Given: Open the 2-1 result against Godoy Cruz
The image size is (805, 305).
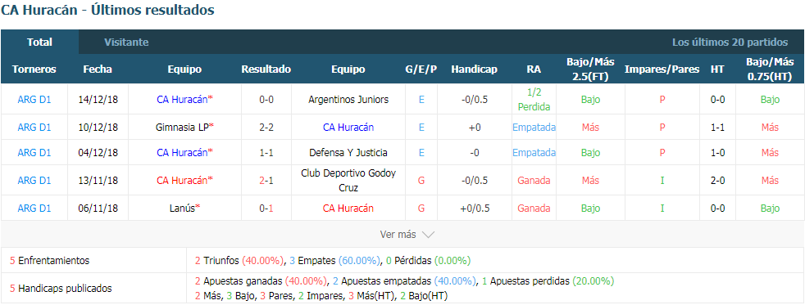Looking at the screenshot, I should pyautogui.click(x=266, y=180).
